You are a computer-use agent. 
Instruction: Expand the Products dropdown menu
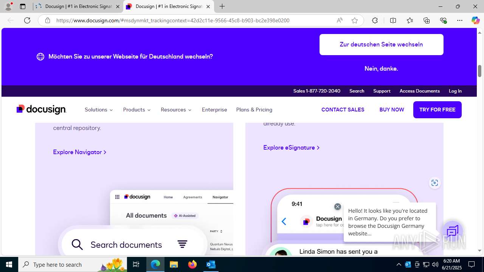137,110
